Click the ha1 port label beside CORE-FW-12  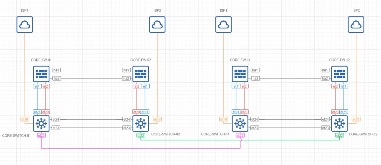pyautogui.click(x=325, y=70)
